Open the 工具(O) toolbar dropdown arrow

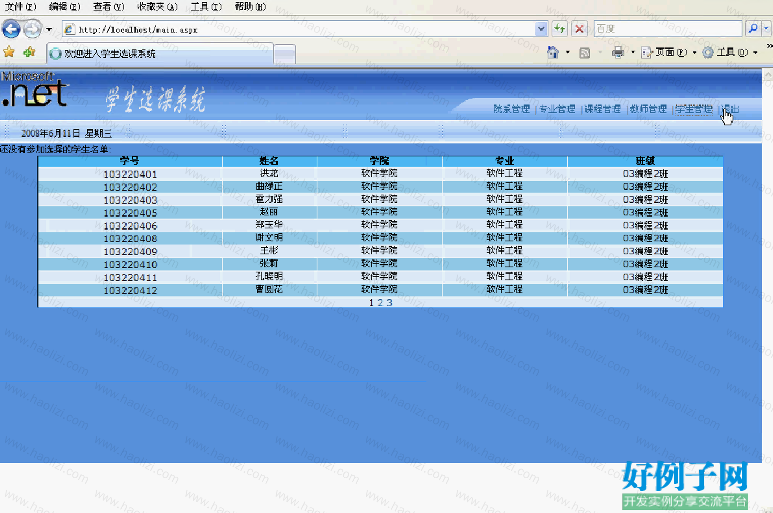tap(755, 52)
